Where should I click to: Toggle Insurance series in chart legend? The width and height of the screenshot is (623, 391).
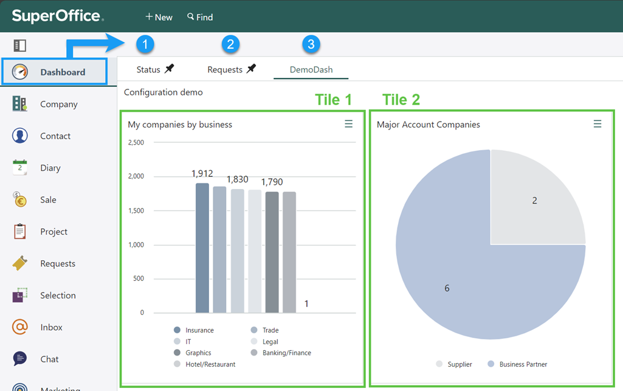point(177,330)
